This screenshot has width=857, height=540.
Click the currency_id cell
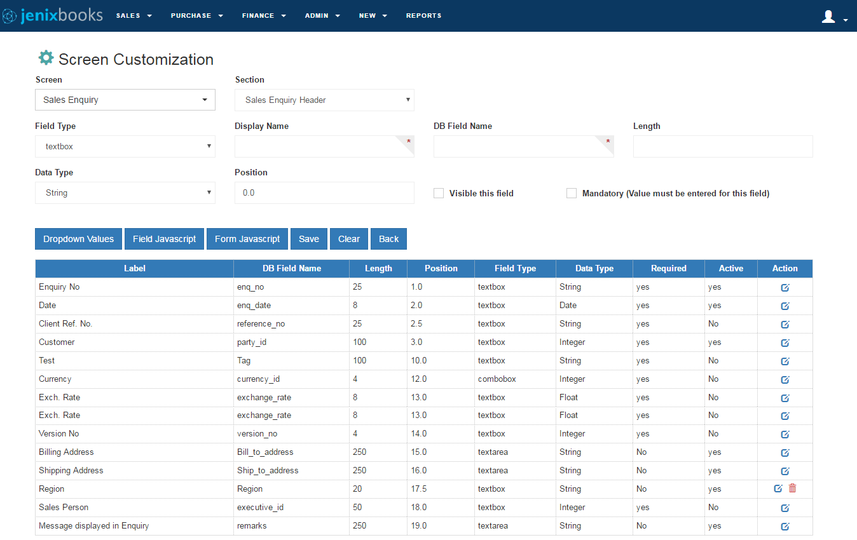tap(291, 379)
